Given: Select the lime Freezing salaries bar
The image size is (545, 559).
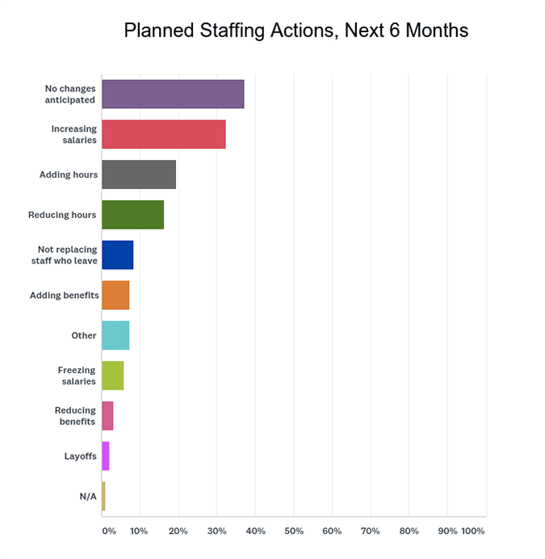Looking at the screenshot, I should pos(112,376).
